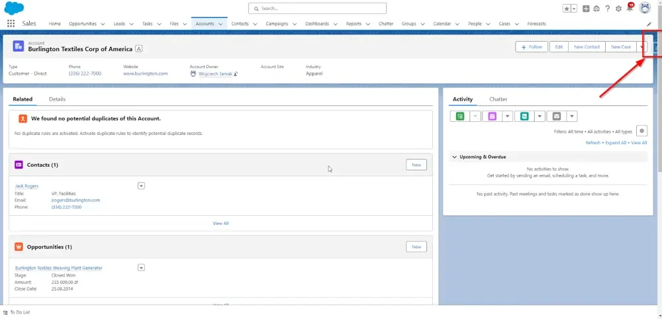The height and width of the screenshot is (319, 662).
Task: Click the account phone number (336) 222-7000
Action: (85, 73)
